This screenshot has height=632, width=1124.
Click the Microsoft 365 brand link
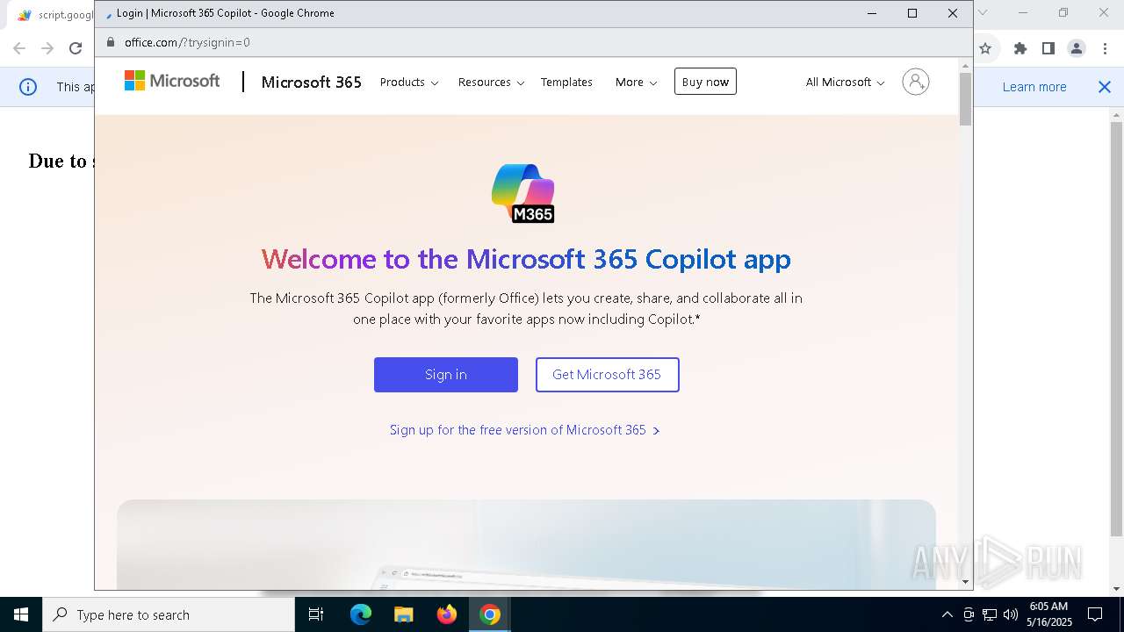coord(311,82)
